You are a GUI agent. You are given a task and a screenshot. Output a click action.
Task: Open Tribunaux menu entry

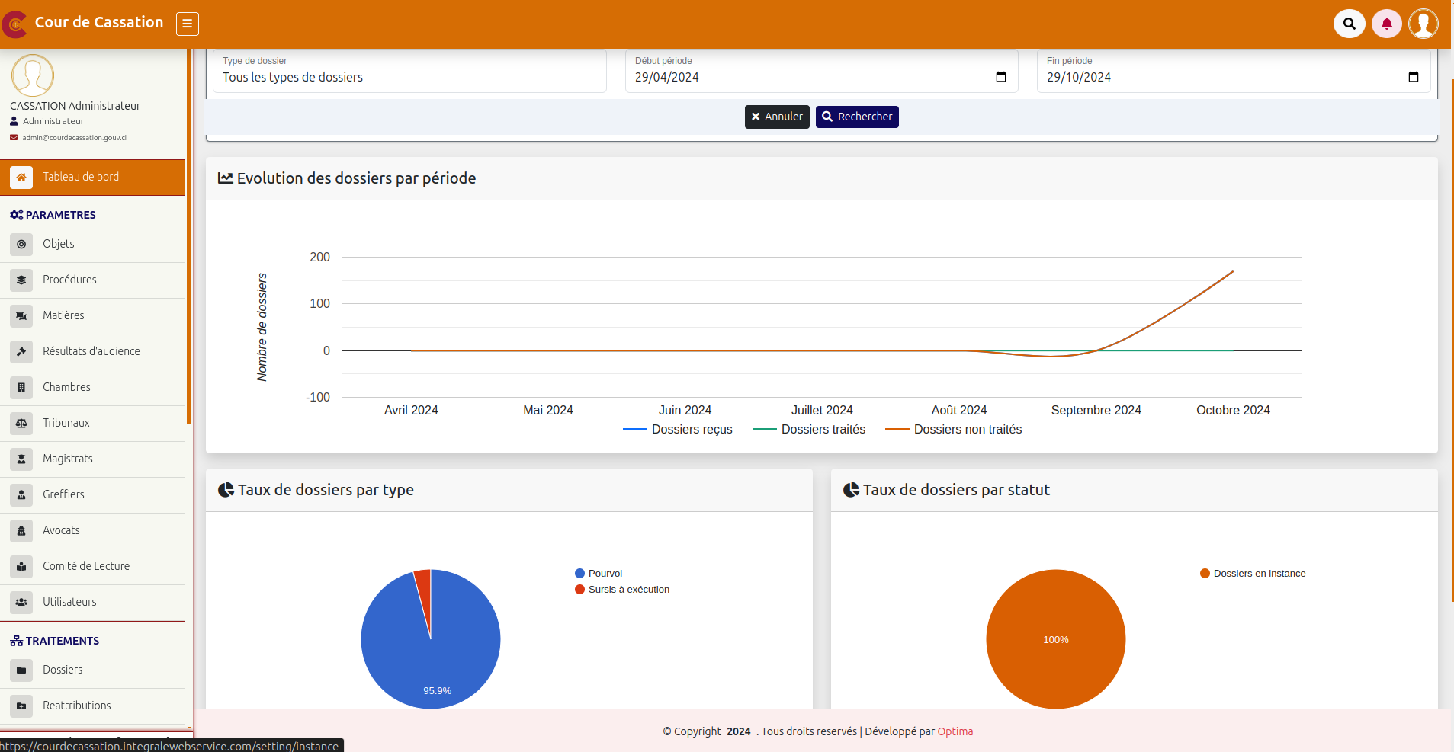click(92, 424)
